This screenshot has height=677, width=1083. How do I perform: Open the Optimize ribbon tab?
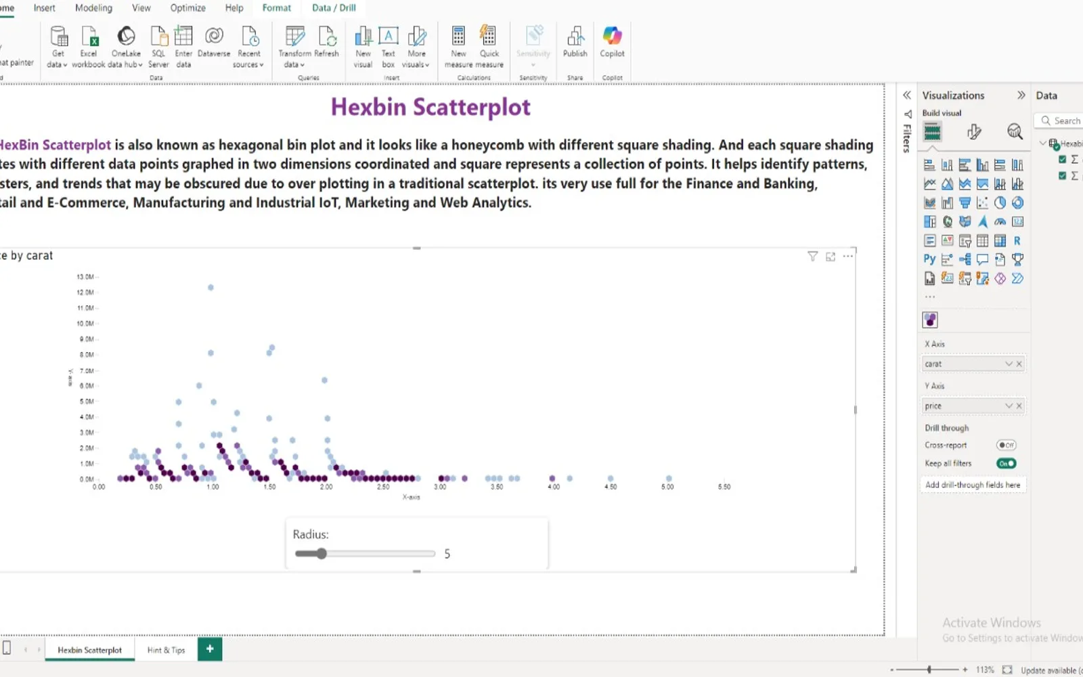pyautogui.click(x=187, y=8)
